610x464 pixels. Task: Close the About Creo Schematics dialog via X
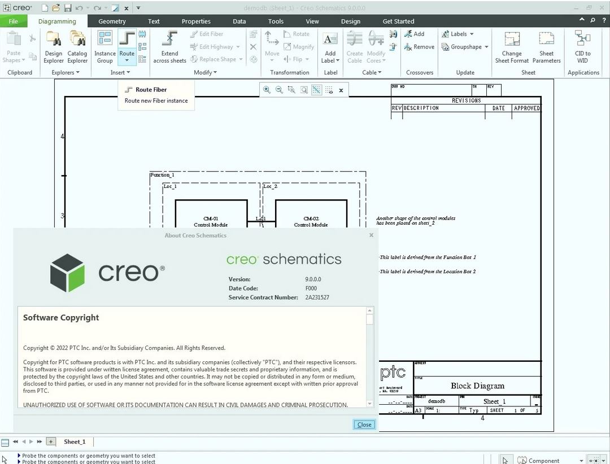click(x=371, y=235)
